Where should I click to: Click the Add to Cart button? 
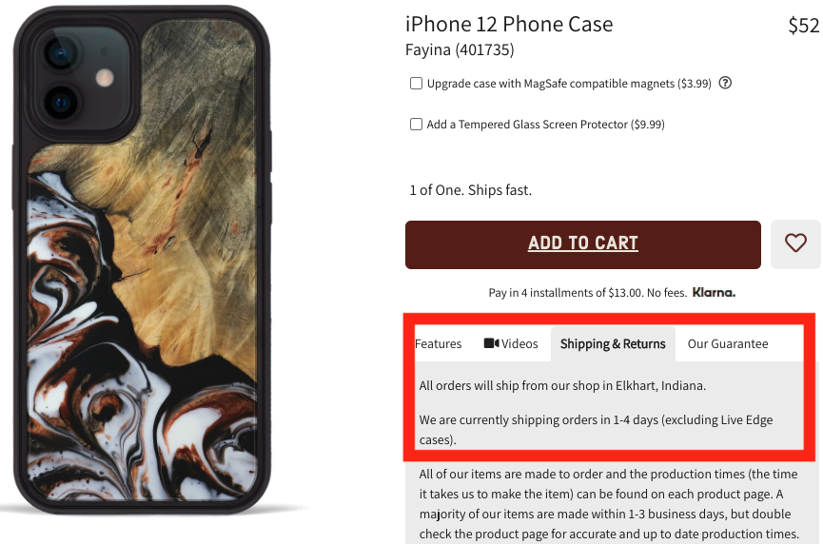(x=582, y=244)
